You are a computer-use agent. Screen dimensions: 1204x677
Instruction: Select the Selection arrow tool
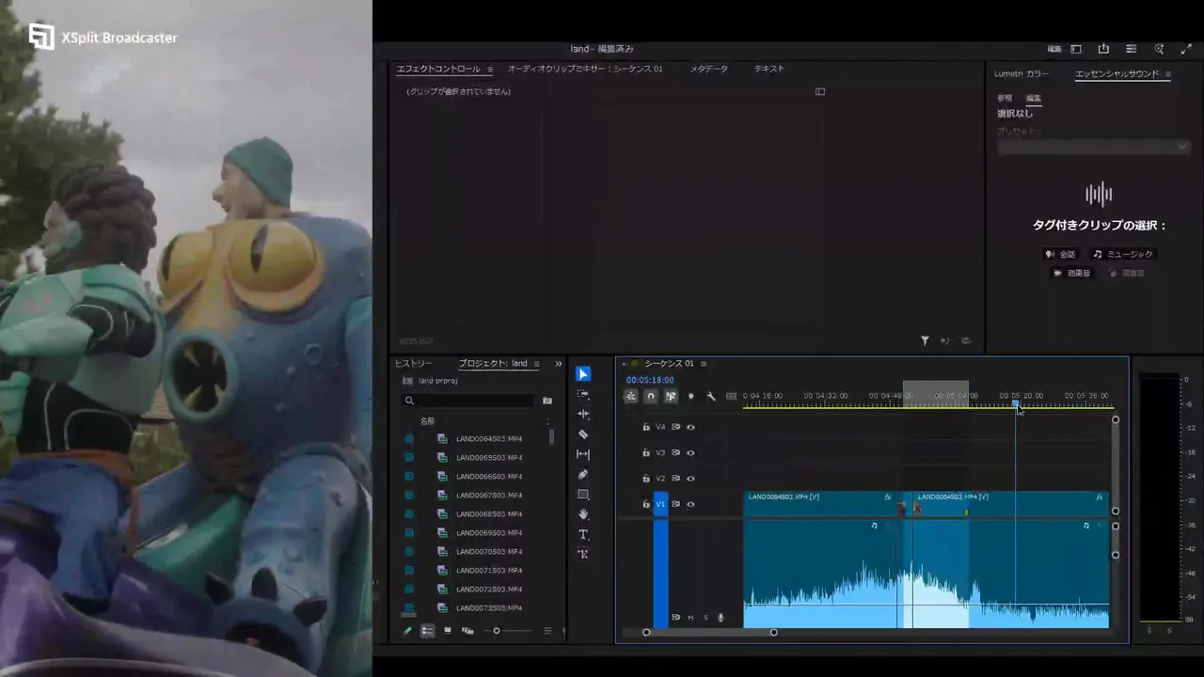point(583,374)
